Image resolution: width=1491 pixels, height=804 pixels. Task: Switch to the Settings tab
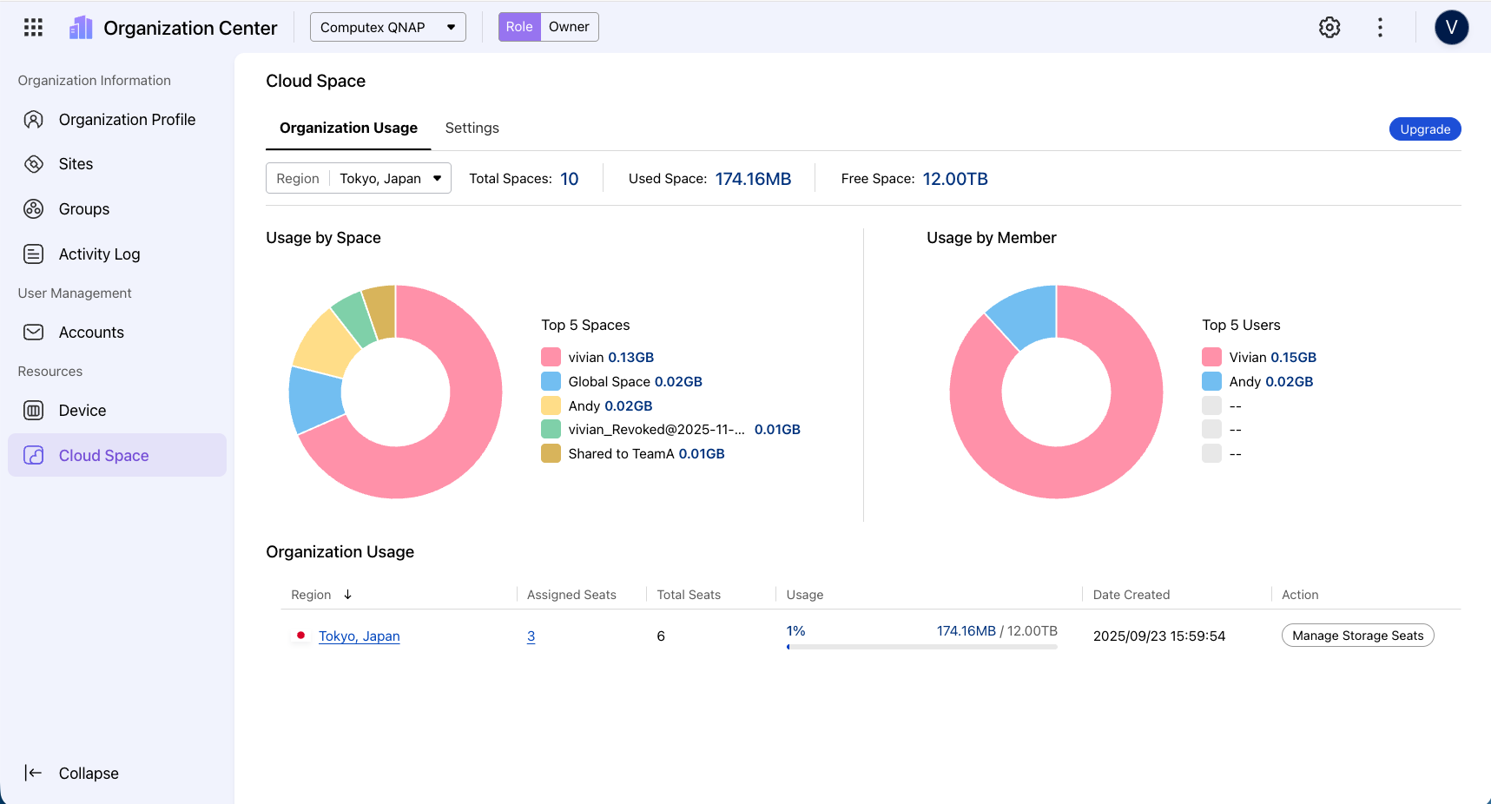click(472, 129)
